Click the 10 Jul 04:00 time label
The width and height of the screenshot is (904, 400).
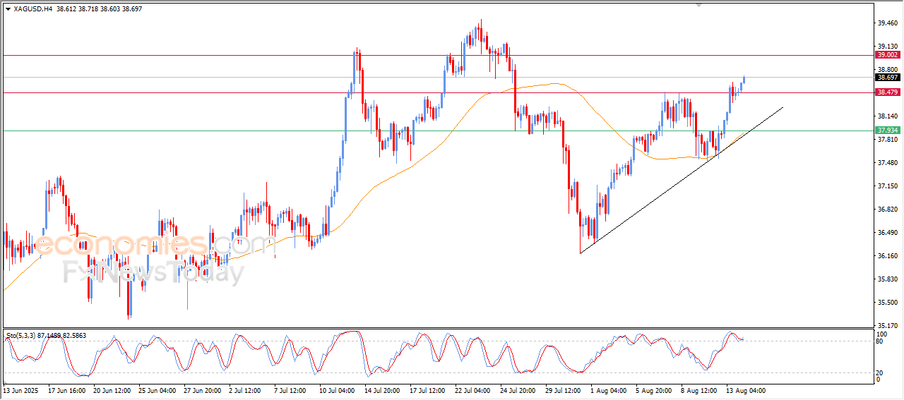coord(338,390)
